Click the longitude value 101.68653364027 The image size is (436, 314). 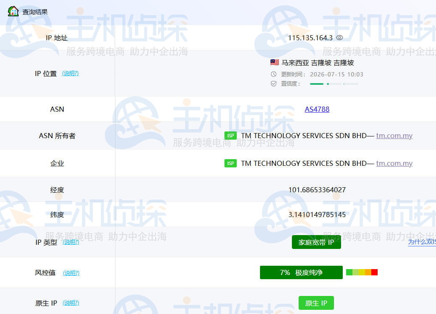pyautogui.click(x=317, y=190)
